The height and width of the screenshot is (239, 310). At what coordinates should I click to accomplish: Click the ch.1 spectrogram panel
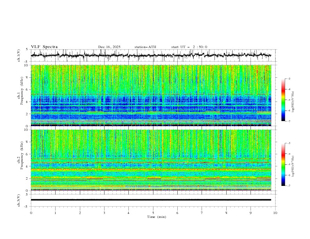(151, 95)
